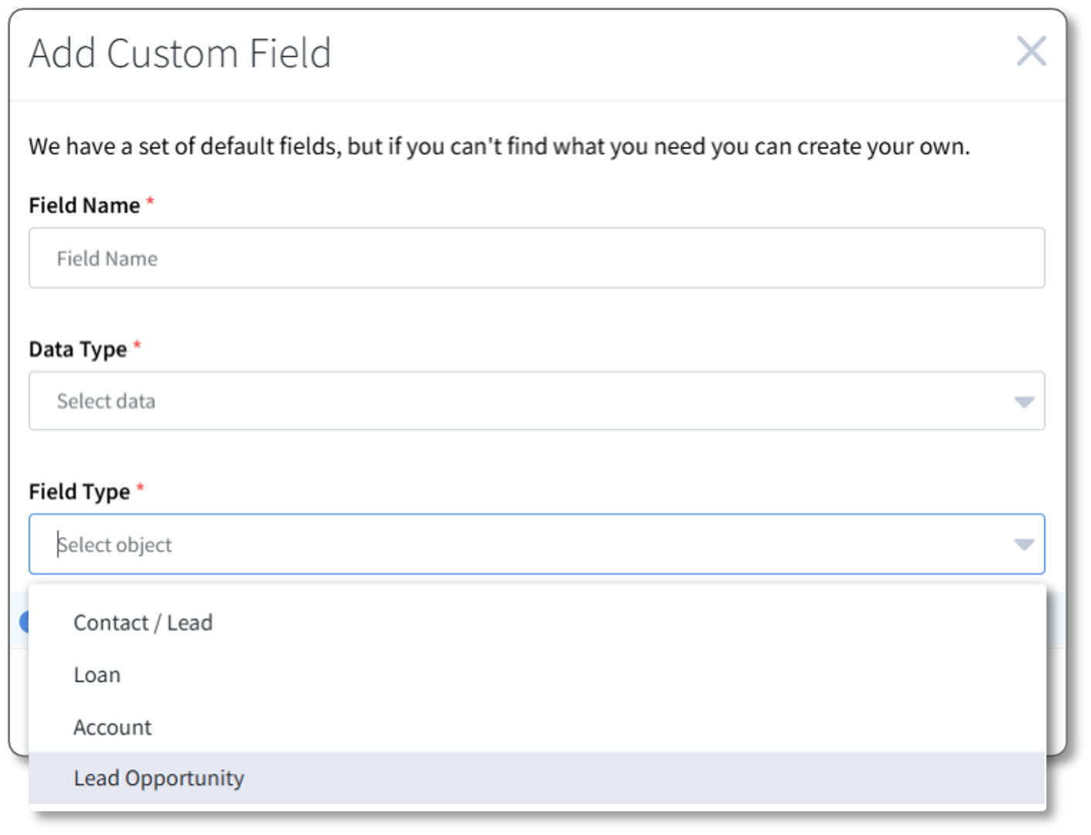Viewport: 1091px width, 835px height.
Task: Click the partially hidden blue circle icon
Action: point(24,621)
